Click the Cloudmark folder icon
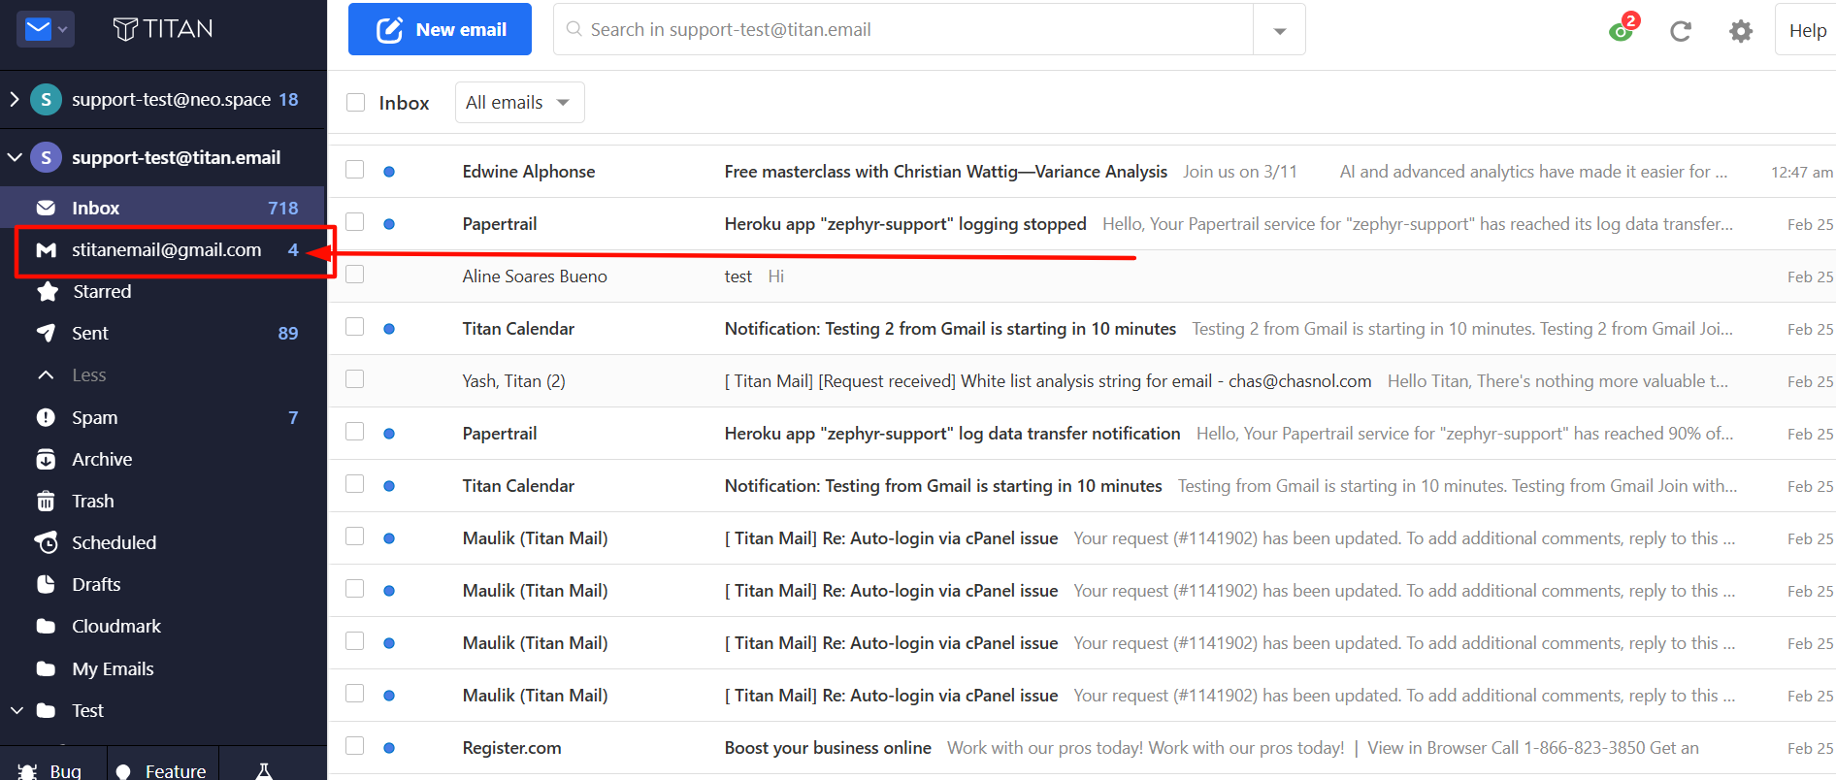This screenshot has width=1836, height=780. 46,626
